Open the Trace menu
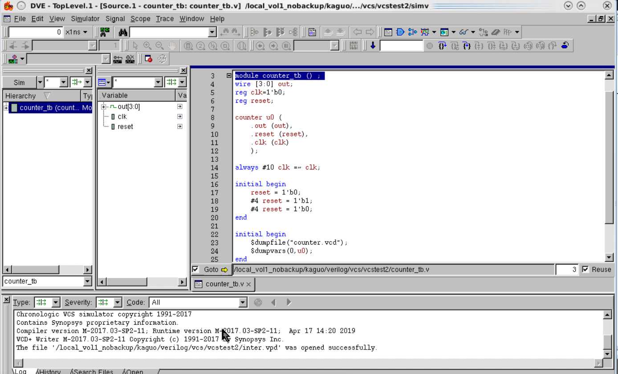 [x=165, y=19]
